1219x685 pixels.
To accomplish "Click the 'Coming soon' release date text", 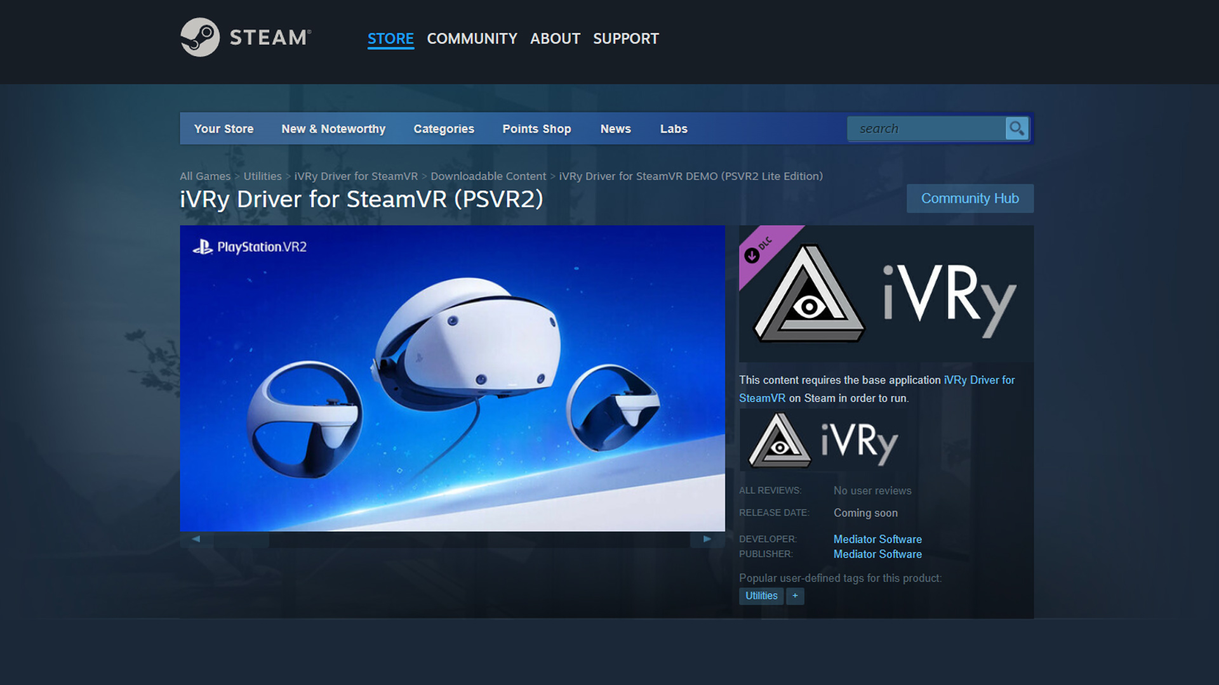I will point(865,513).
